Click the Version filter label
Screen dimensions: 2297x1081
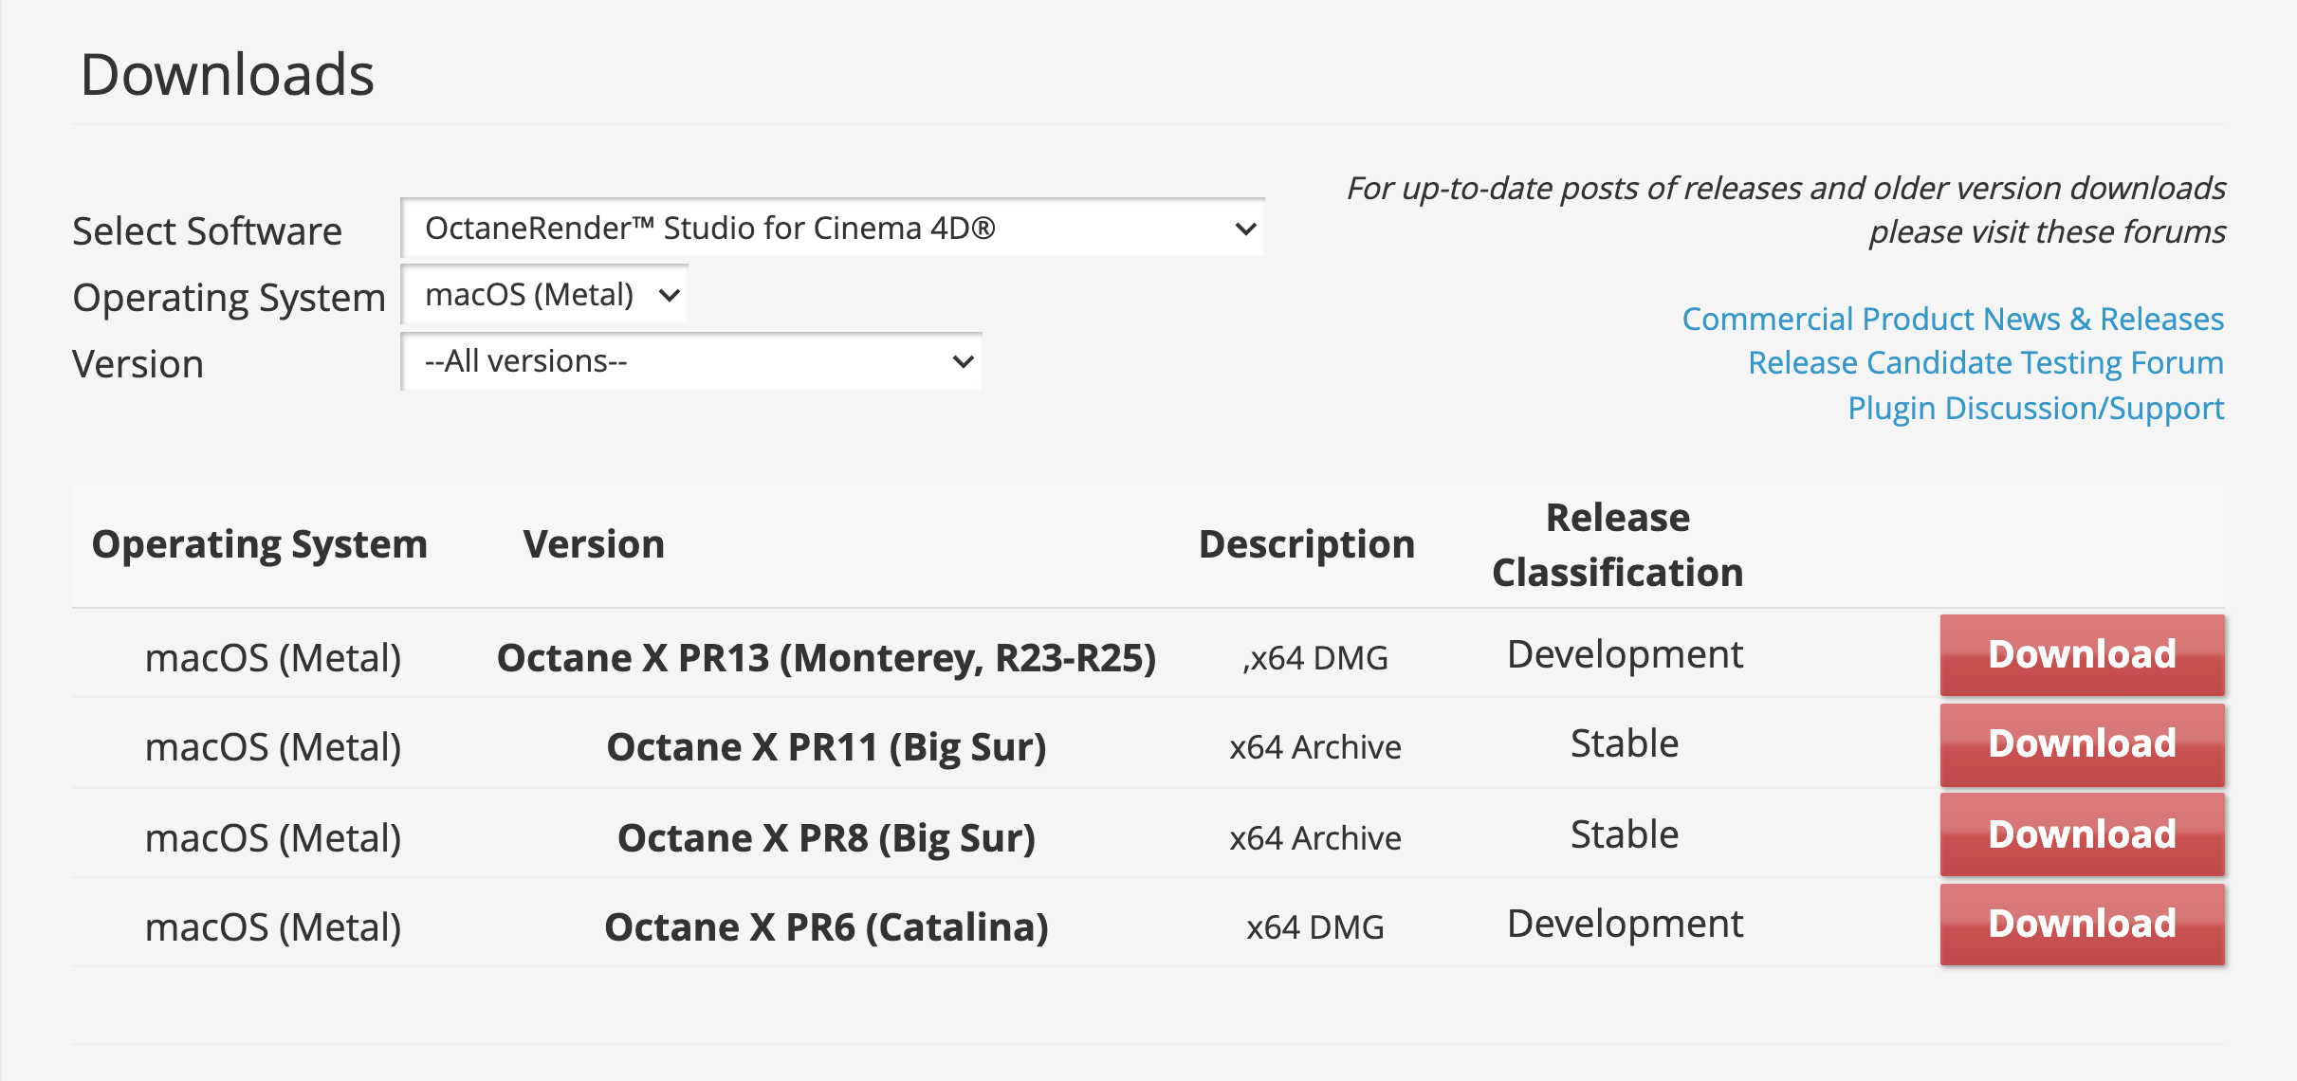(138, 364)
